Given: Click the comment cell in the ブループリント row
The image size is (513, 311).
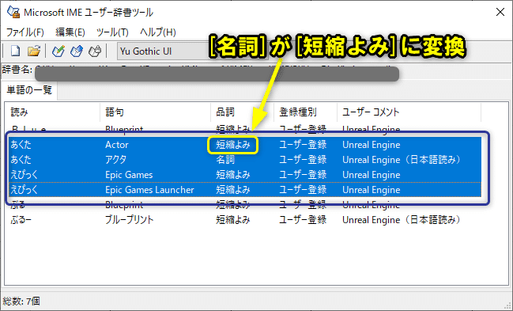Looking at the screenshot, I should 402,219.
